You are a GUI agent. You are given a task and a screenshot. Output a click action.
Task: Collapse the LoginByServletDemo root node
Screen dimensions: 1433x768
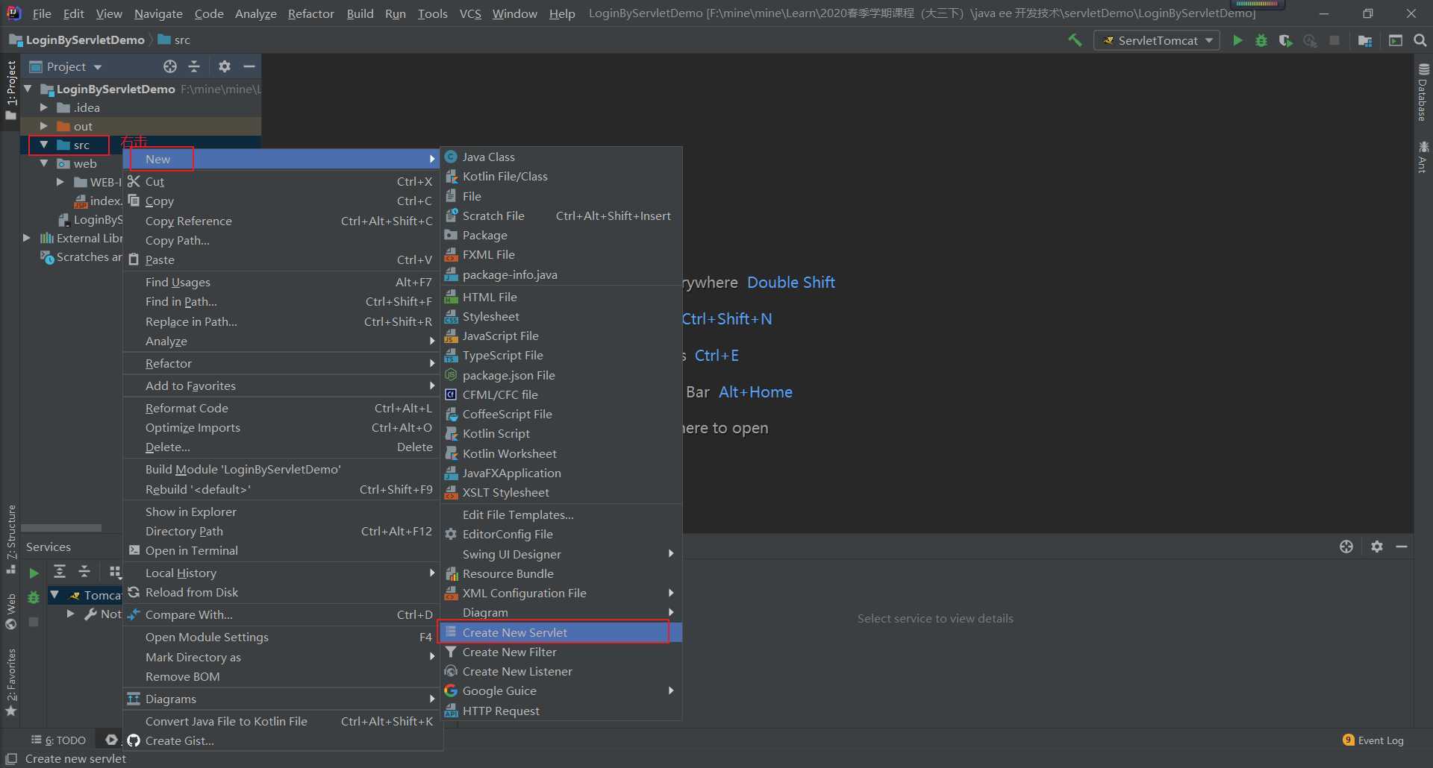click(x=28, y=89)
